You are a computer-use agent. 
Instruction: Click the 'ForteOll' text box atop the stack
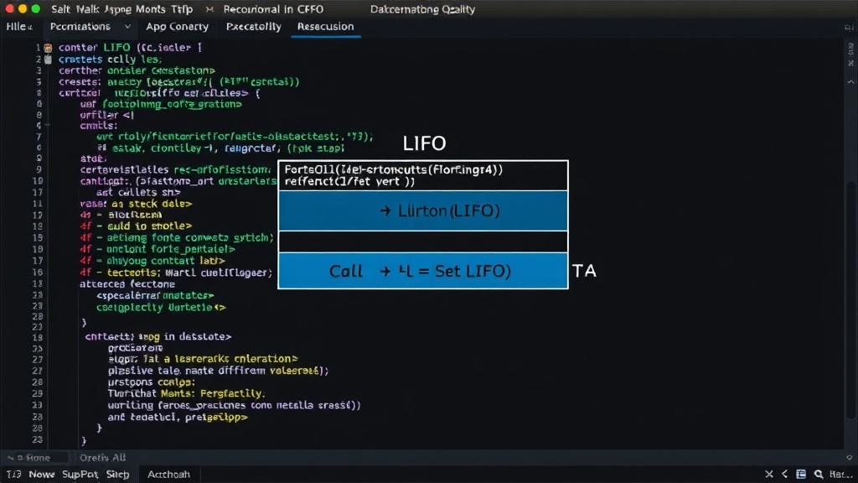[423, 176]
